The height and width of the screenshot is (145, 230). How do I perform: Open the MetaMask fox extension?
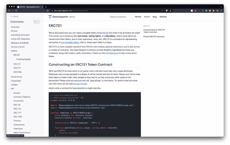[195, 11]
